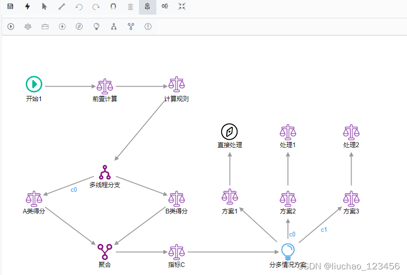Click the highlighted vertical align icon
Image resolution: width=407 pixels, height=275 pixels.
coord(147,7)
